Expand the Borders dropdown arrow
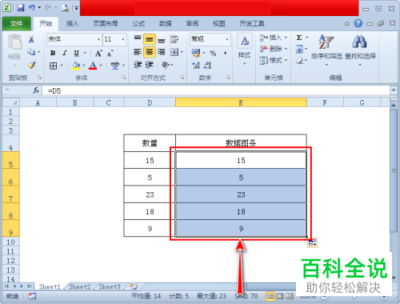Image resolution: width=400 pixels, height=304 pixels. click(x=62, y=66)
